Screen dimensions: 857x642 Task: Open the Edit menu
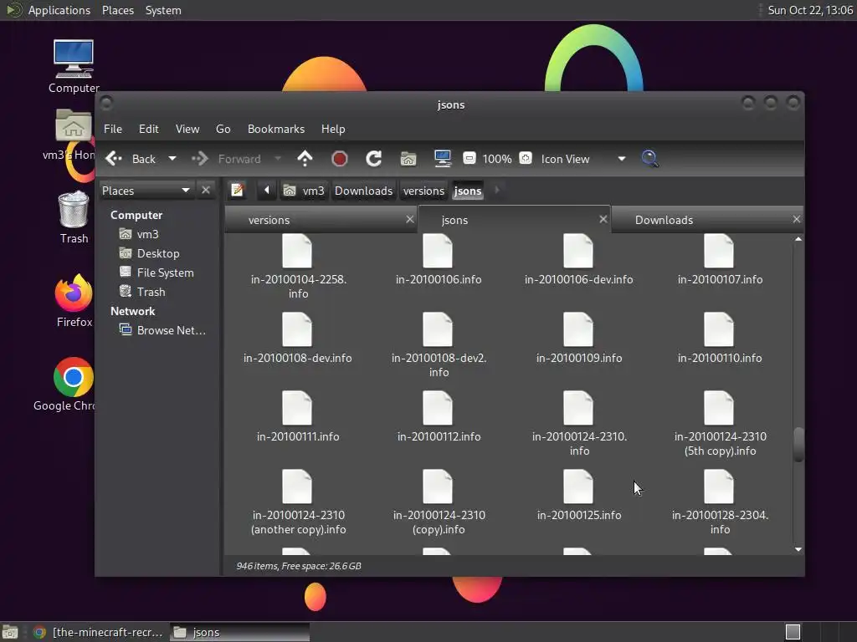tap(149, 129)
